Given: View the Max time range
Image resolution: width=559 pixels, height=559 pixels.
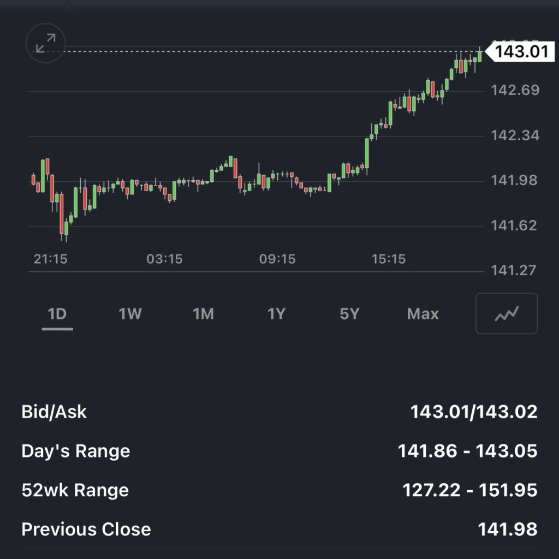Looking at the screenshot, I should pyautogui.click(x=423, y=314).
